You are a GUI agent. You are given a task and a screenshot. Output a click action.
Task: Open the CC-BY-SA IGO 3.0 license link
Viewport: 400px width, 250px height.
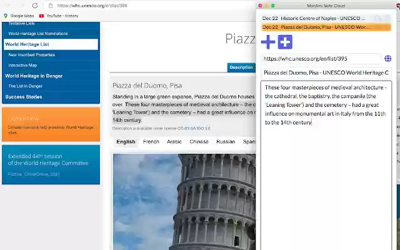click(194, 129)
